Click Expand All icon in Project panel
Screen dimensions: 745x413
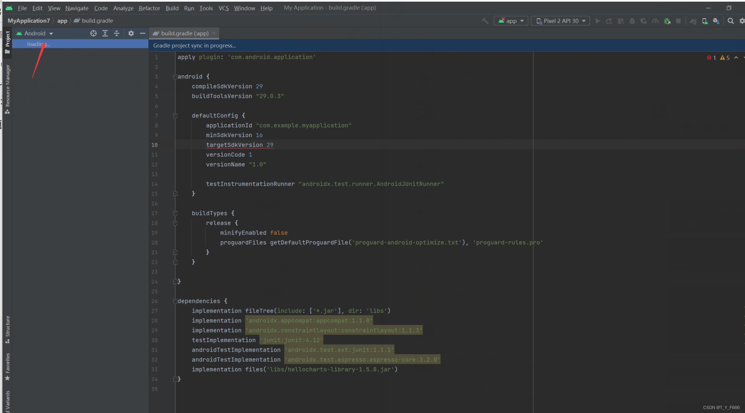point(105,33)
